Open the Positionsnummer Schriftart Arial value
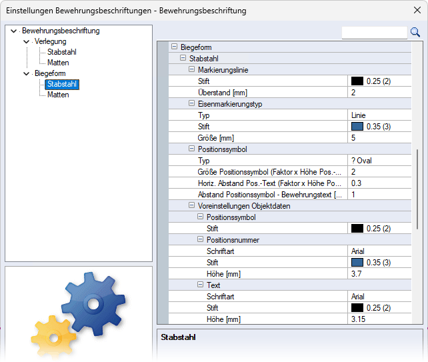428x362 pixels. tap(379, 251)
